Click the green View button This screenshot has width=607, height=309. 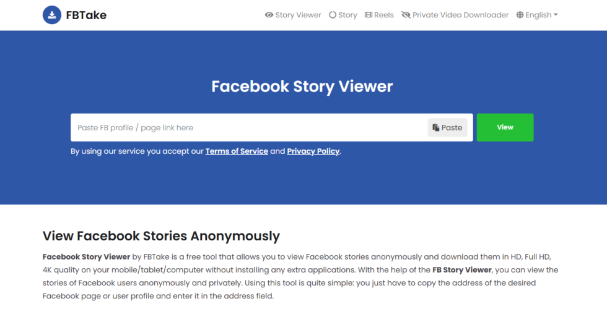click(505, 127)
